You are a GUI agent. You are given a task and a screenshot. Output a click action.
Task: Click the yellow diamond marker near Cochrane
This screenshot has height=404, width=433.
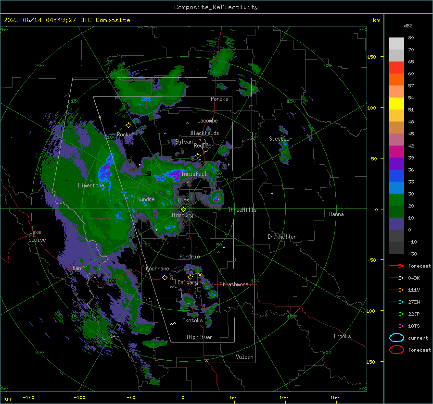(165, 277)
